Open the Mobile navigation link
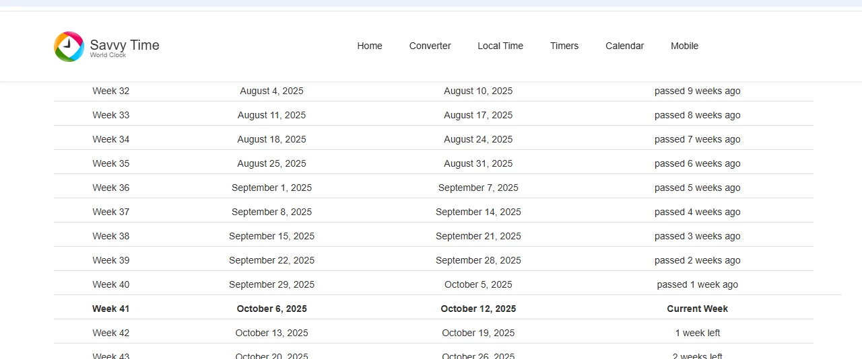The height and width of the screenshot is (359, 862). 684,46
